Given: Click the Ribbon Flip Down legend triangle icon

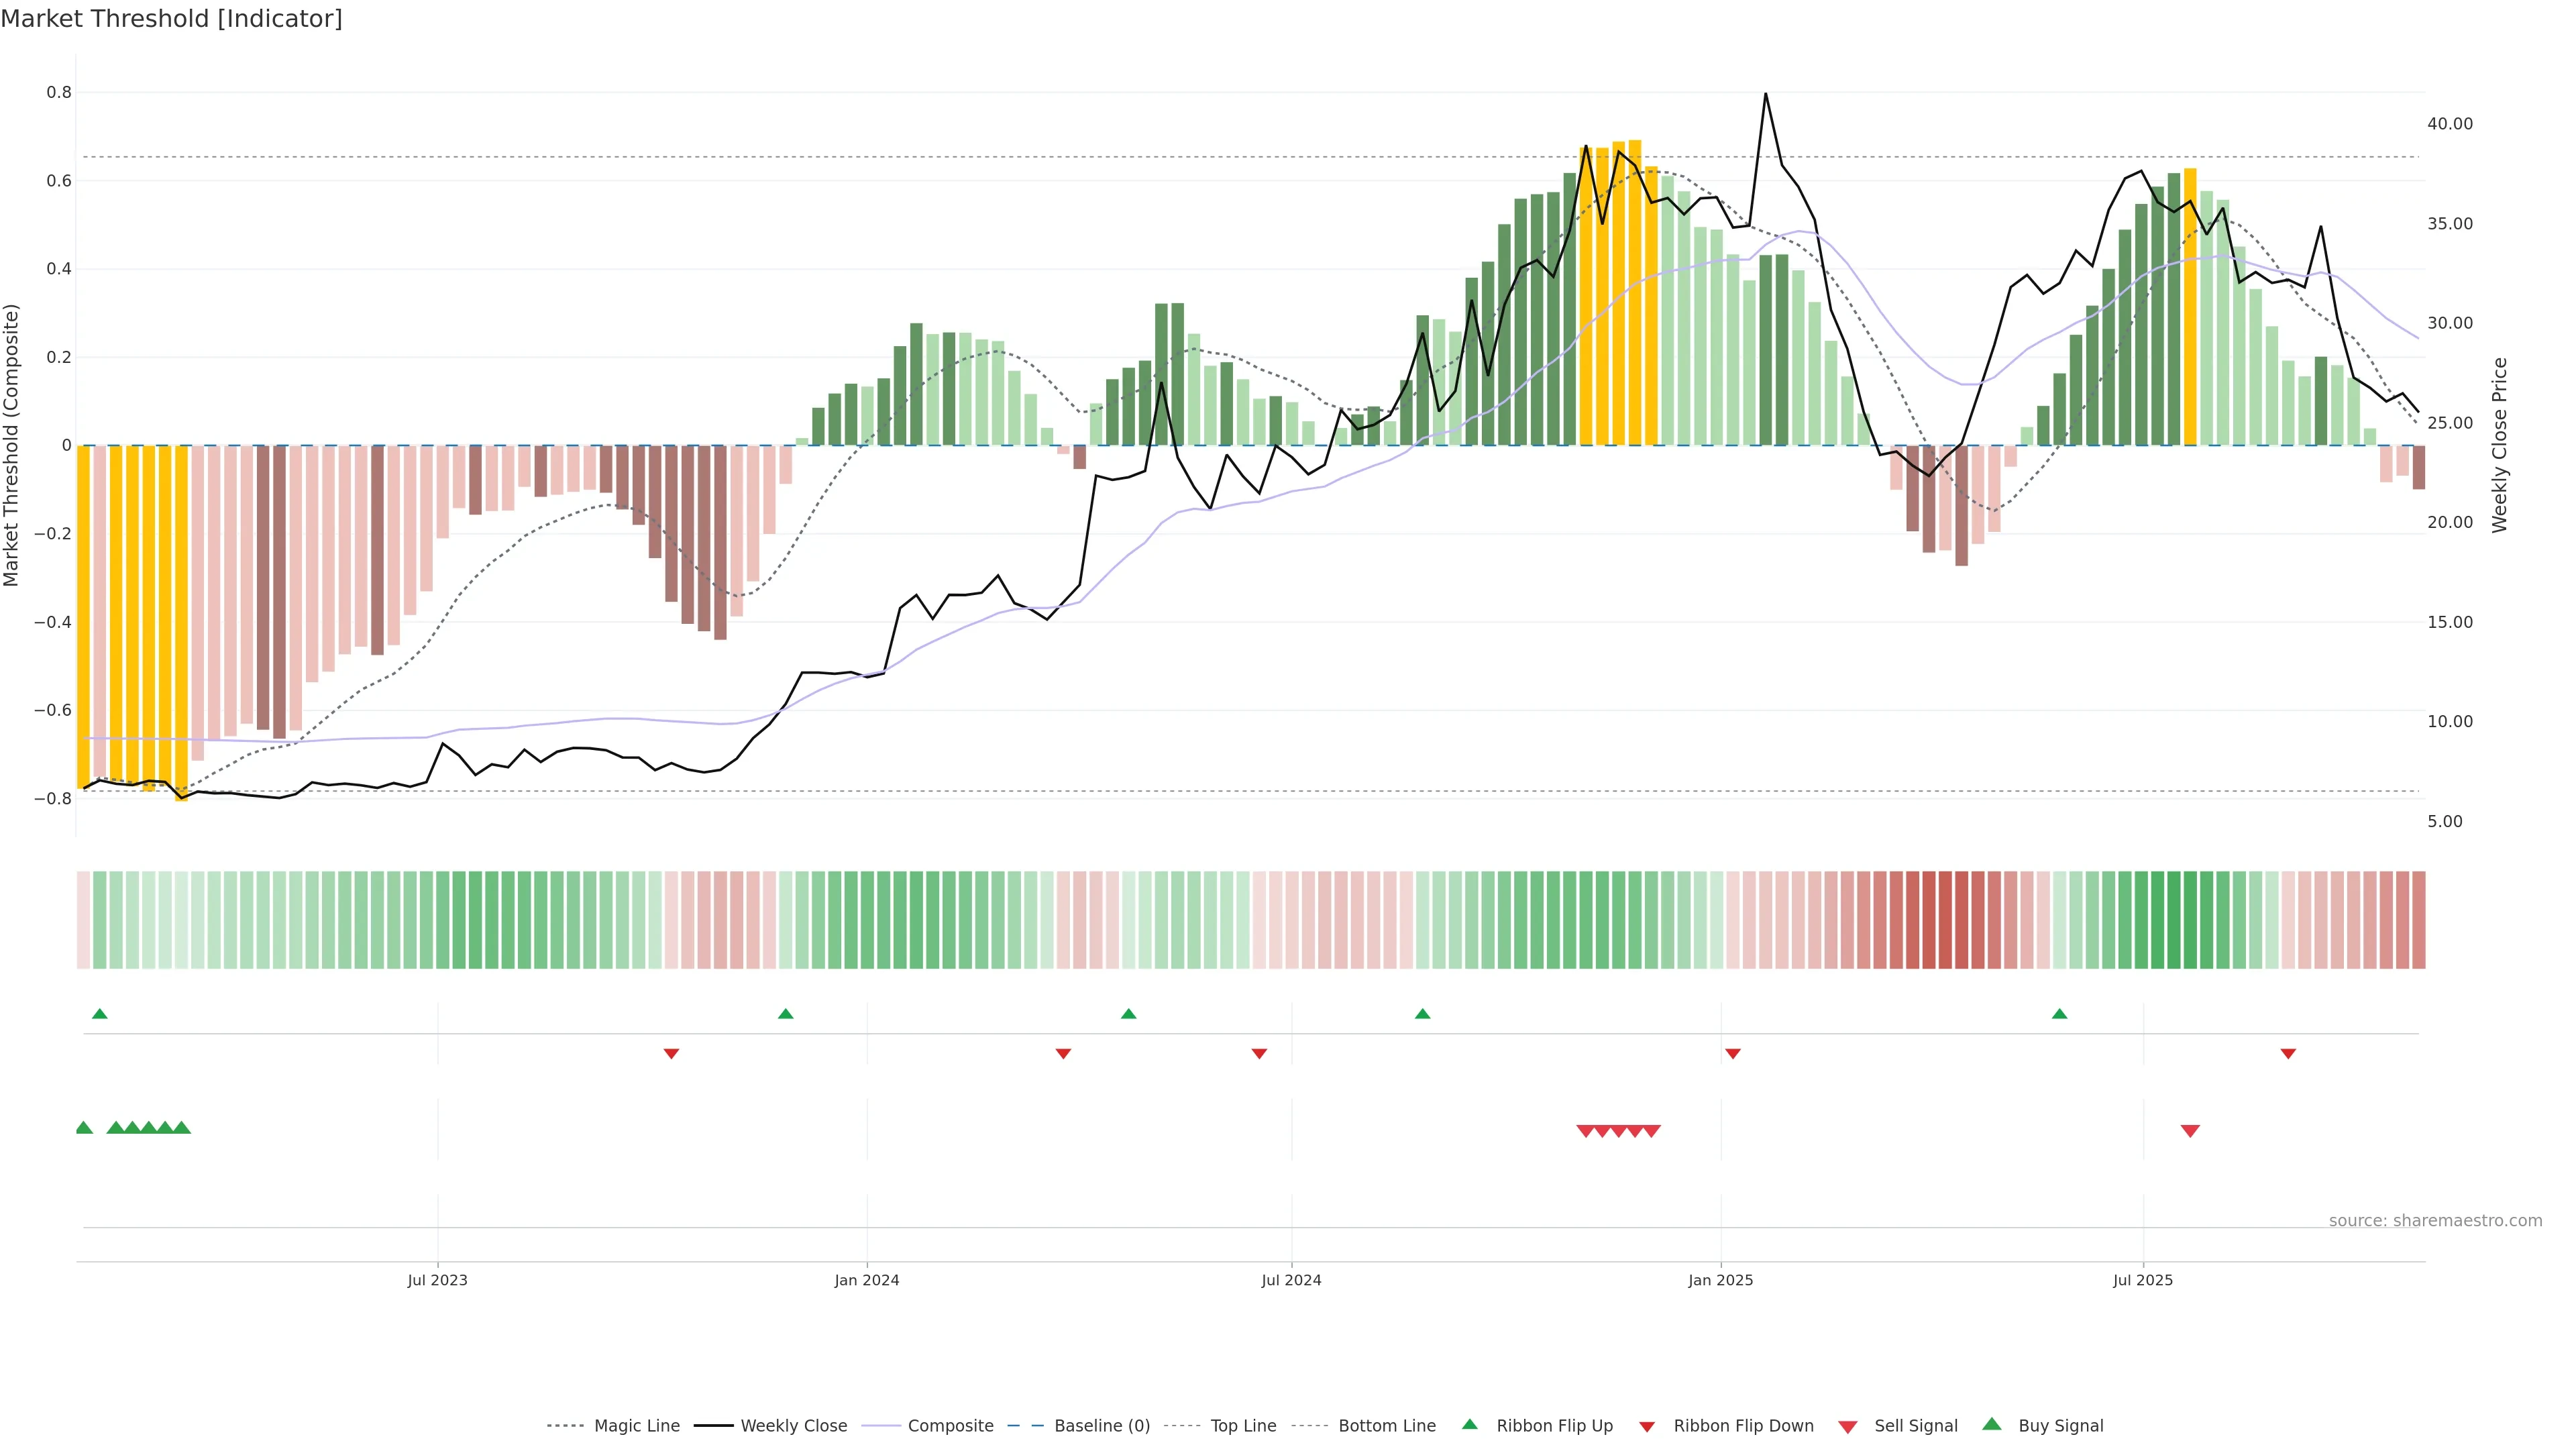Looking at the screenshot, I should (1646, 1426).
